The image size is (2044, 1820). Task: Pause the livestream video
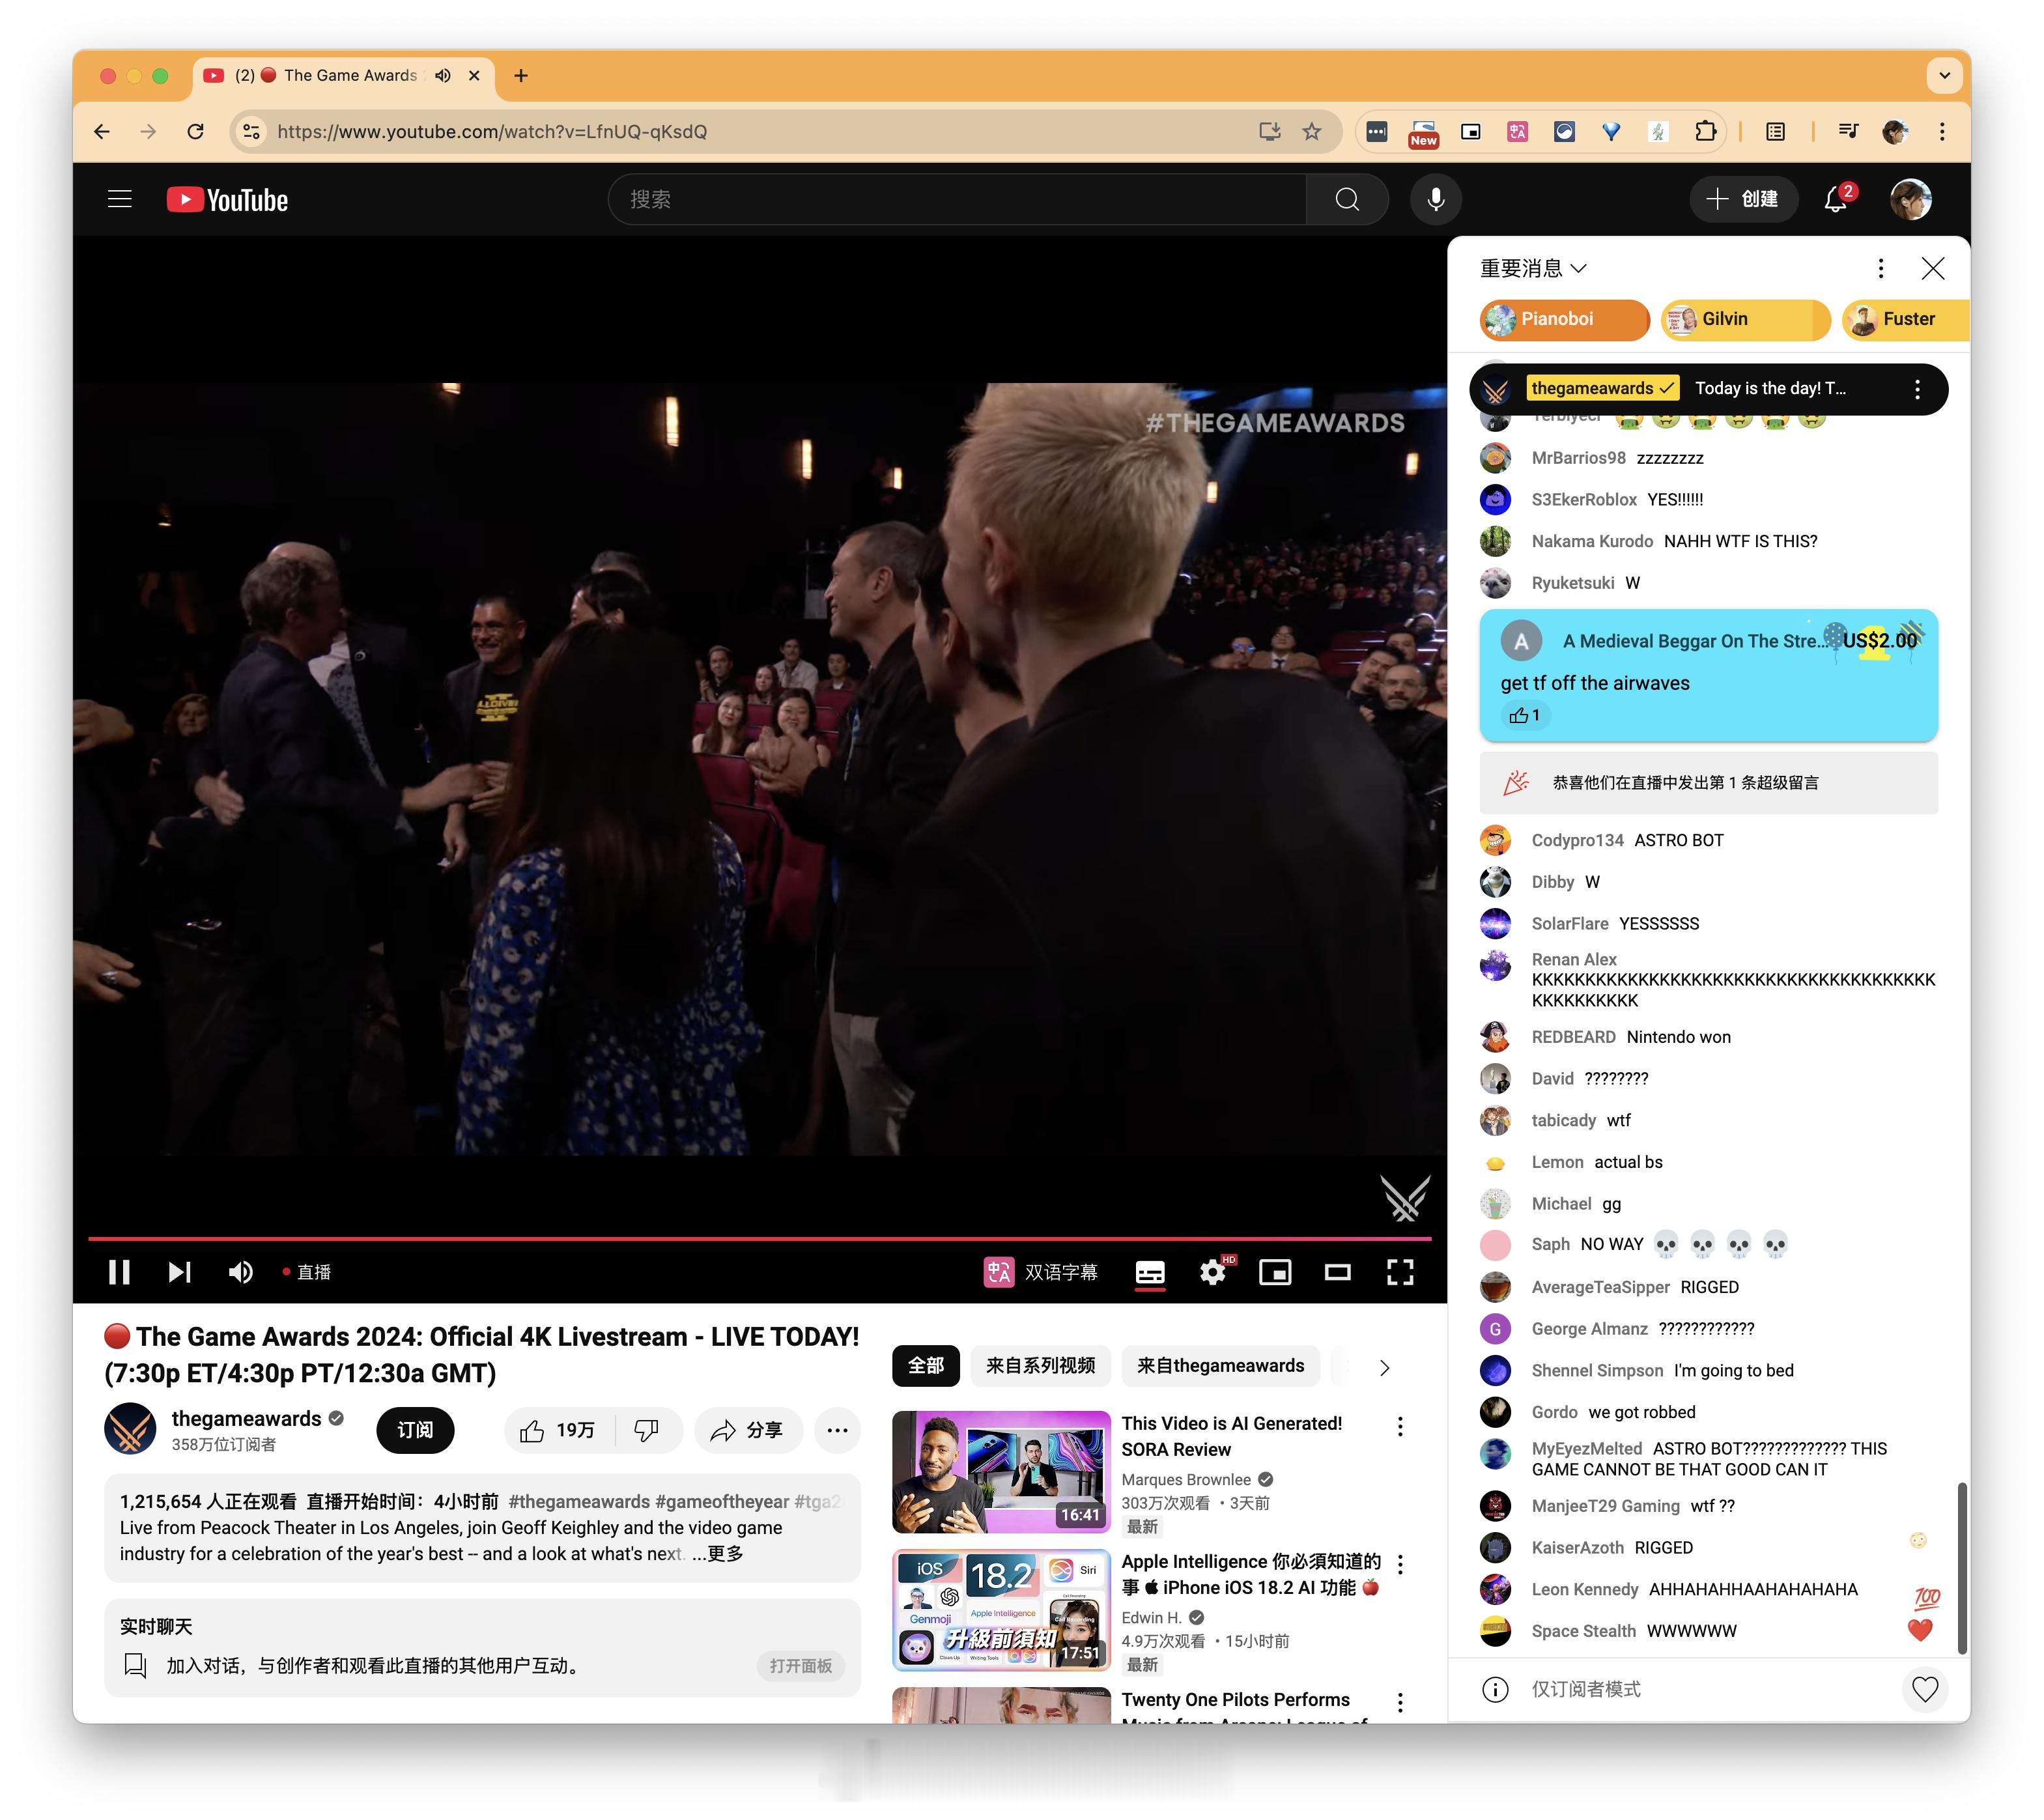point(119,1272)
